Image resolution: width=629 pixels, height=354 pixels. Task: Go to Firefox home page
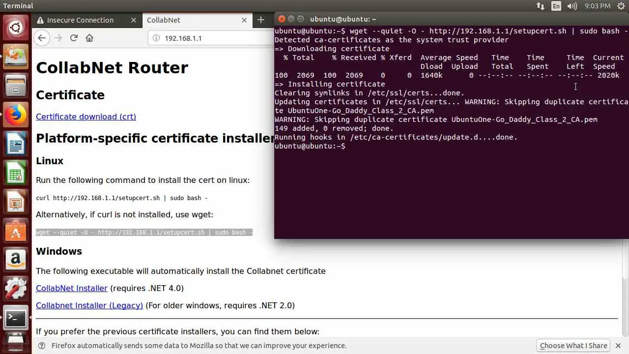click(x=89, y=38)
